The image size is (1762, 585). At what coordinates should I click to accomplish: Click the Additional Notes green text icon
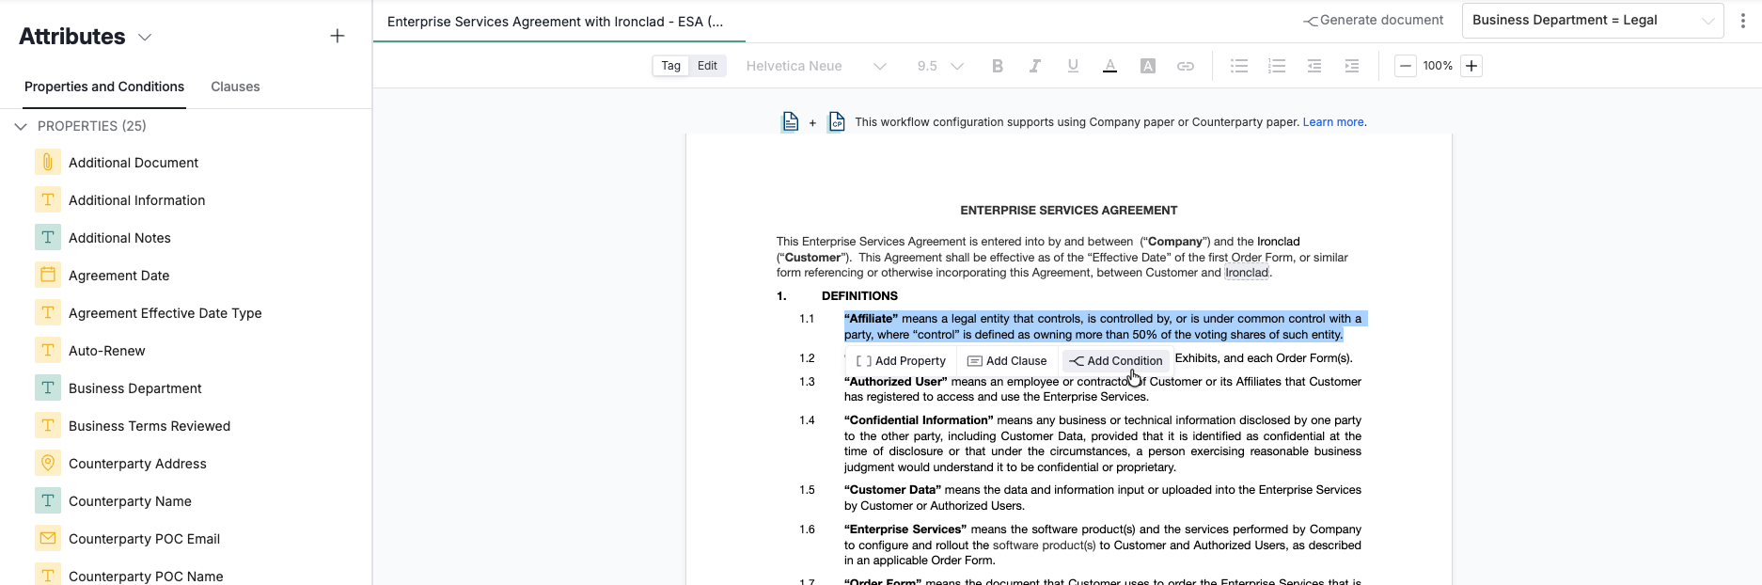click(x=48, y=237)
